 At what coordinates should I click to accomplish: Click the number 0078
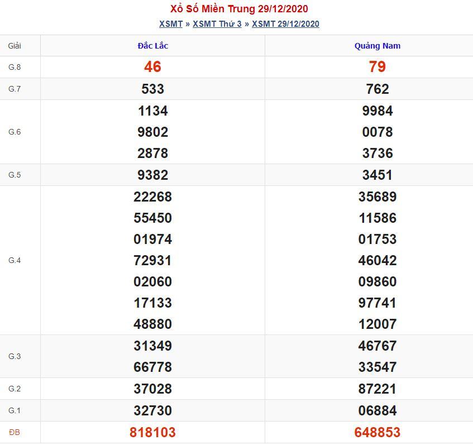point(378,132)
